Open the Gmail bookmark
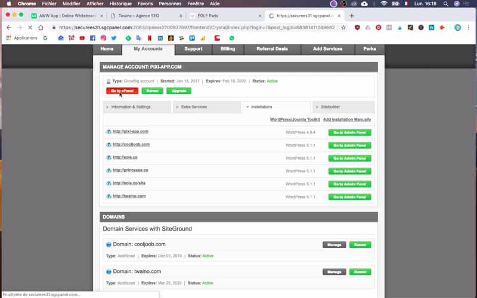This screenshot has height=298, width=477. tap(72, 38)
